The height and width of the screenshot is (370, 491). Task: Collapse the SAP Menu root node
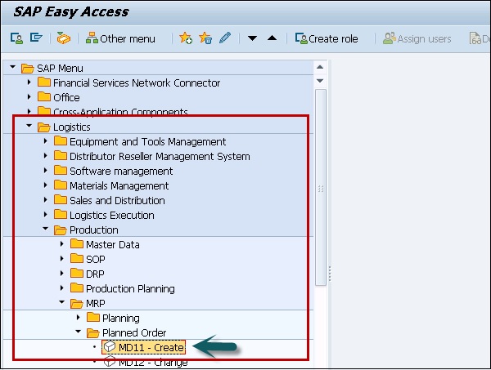(12, 66)
